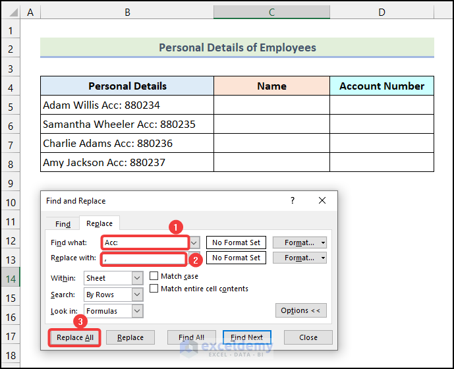Select cell 'Charlie Adams Acc: 880236'
Viewport: 454px width, 369px height.
tap(127, 143)
